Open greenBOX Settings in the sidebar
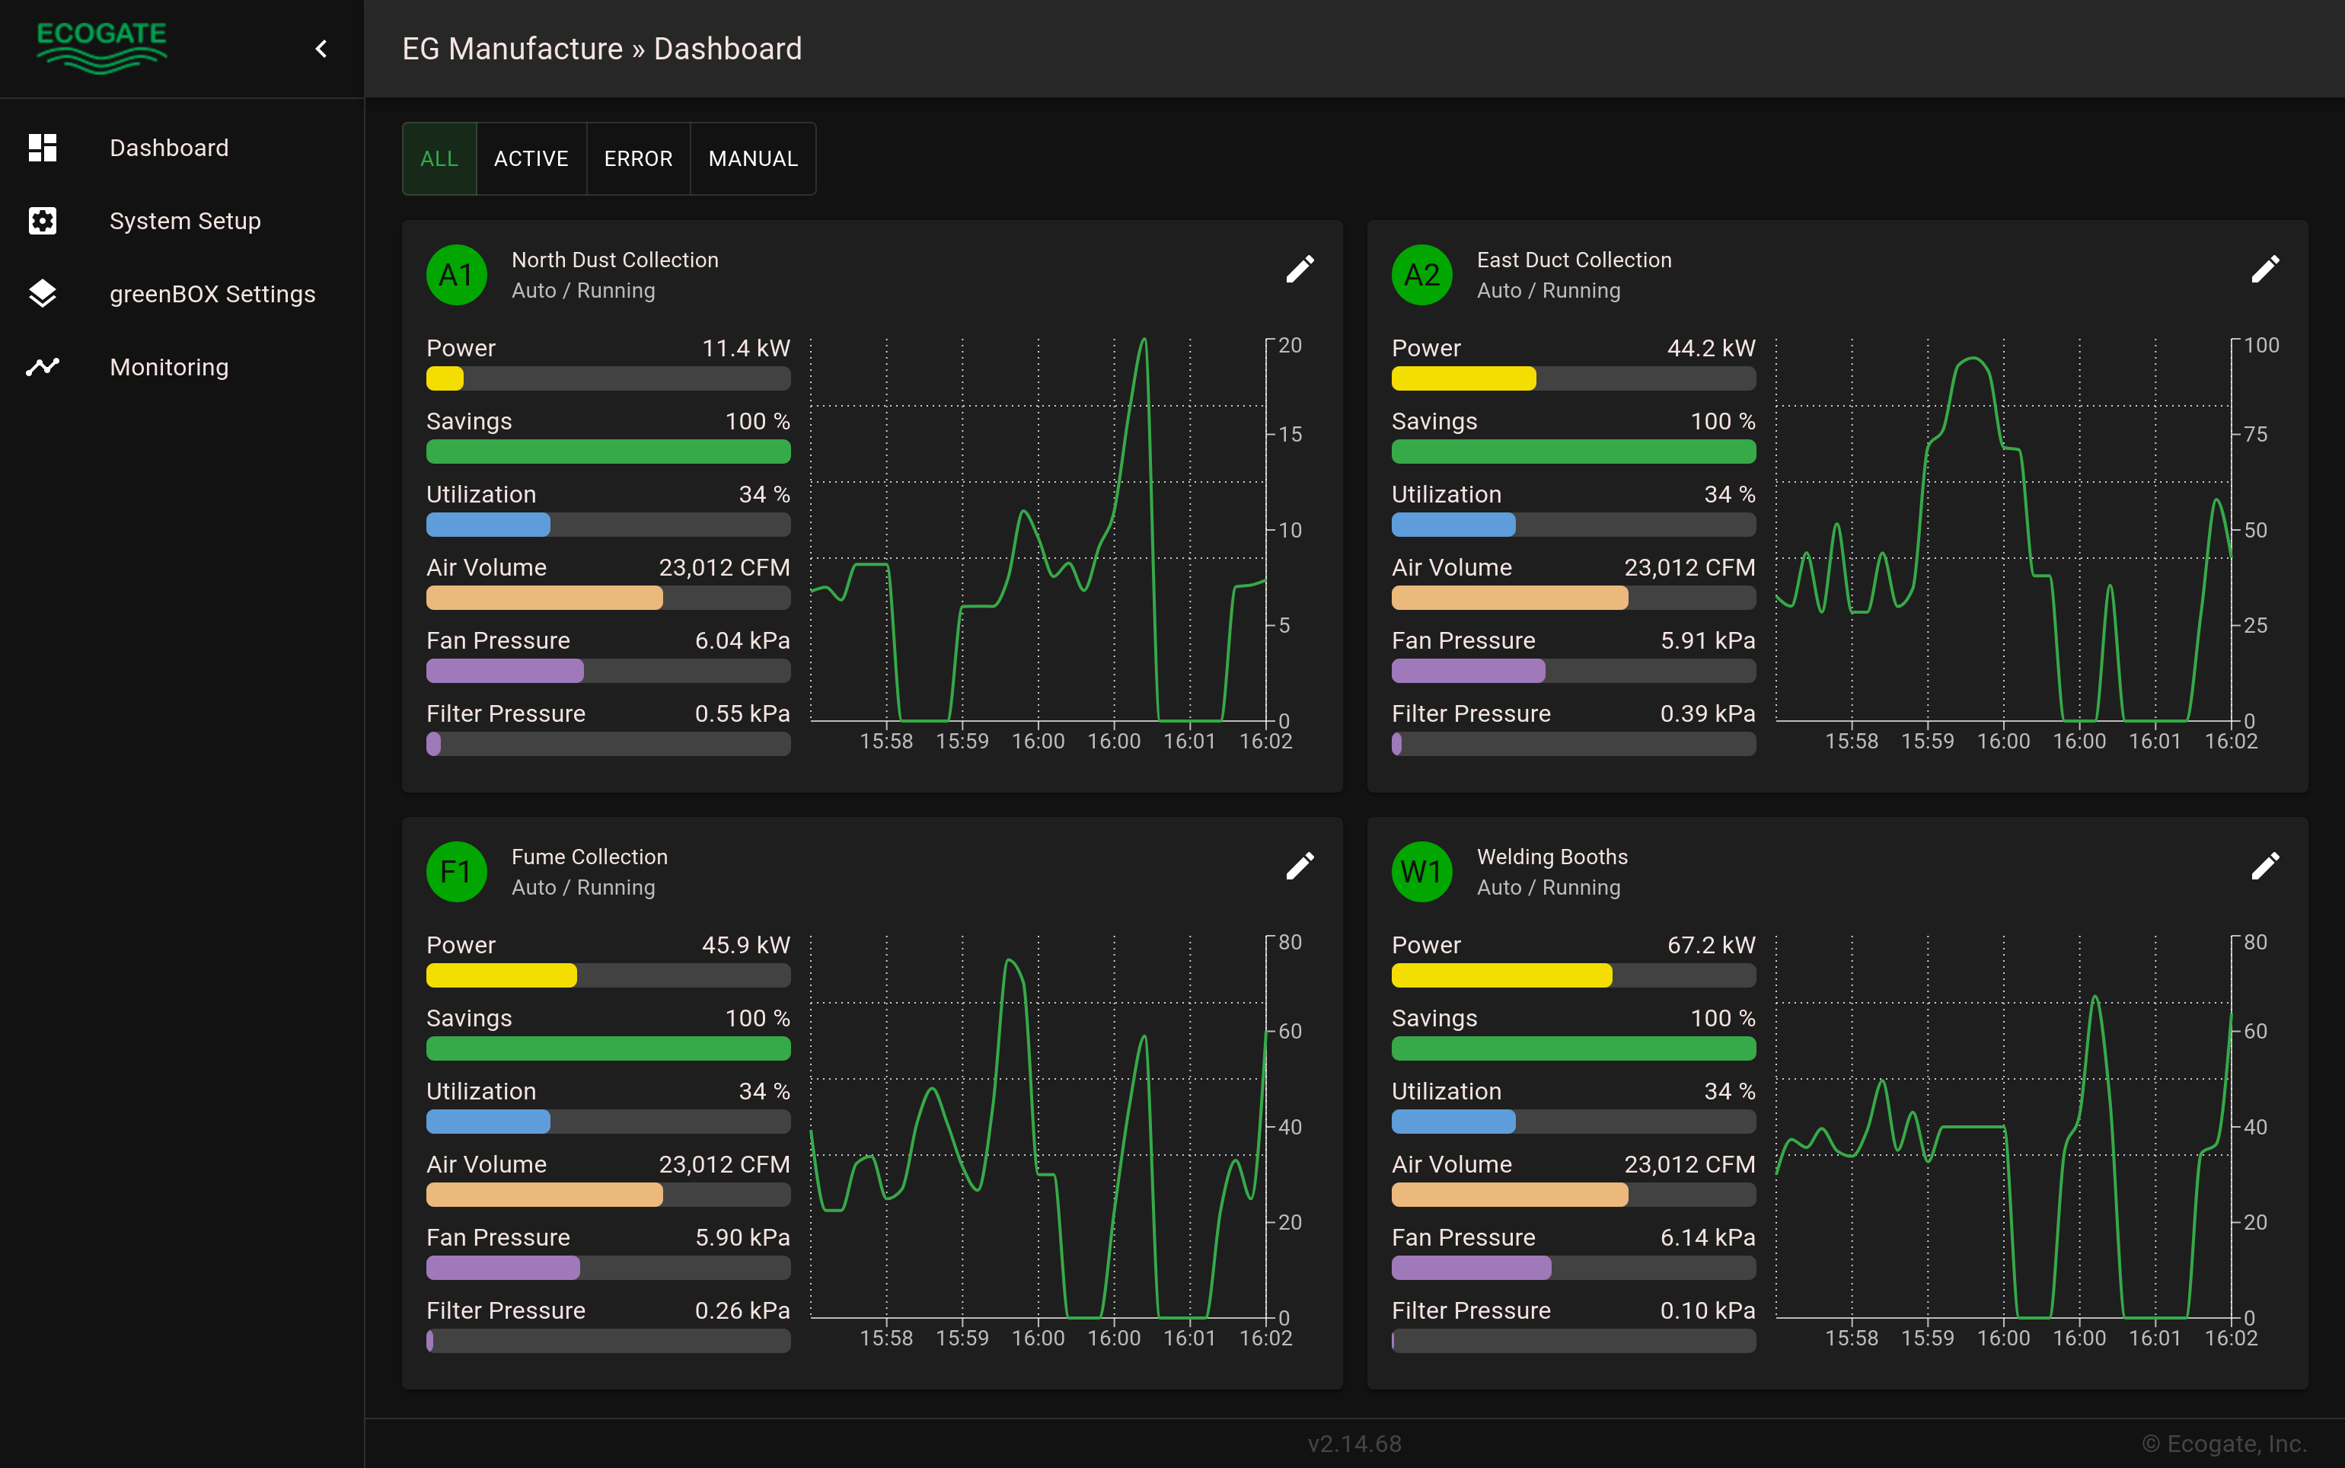This screenshot has height=1468, width=2345. 183,293
